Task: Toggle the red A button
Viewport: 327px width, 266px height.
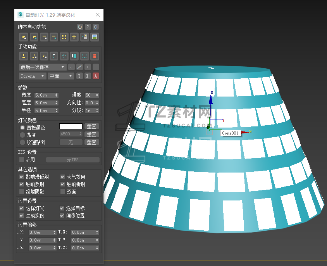Action: click(x=96, y=76)
